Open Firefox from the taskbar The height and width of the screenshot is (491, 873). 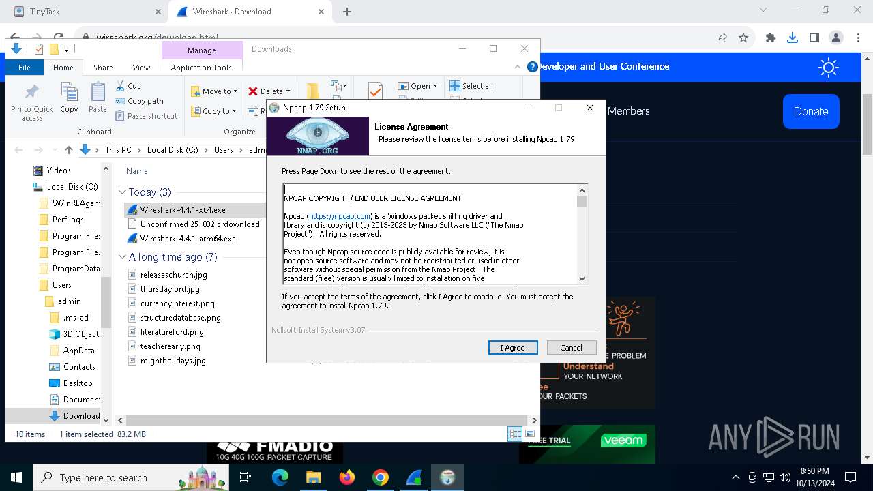(x=347, y=477)
